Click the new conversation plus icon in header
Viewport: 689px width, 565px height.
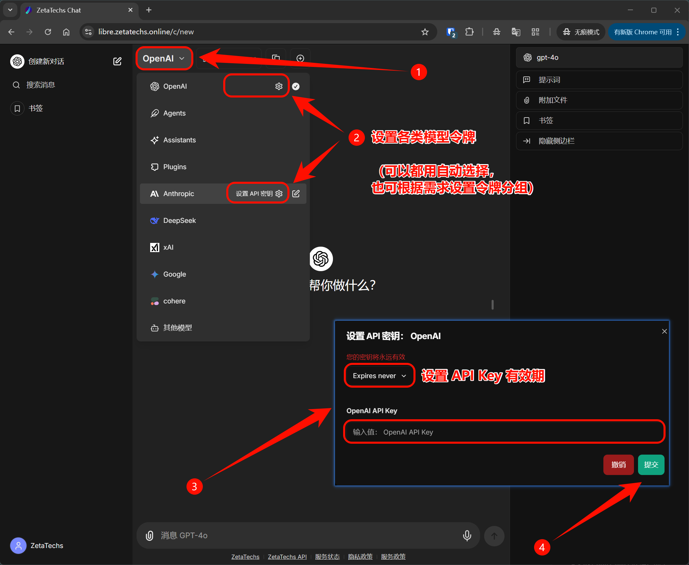[300, 58]
